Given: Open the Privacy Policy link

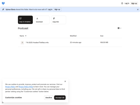Looking at the screenshot, I should point(10,87).
